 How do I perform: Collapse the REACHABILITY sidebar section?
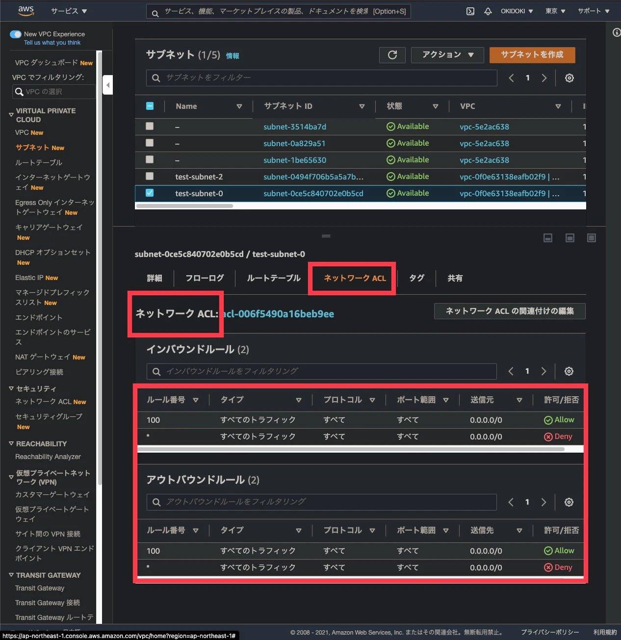[11, 443]
